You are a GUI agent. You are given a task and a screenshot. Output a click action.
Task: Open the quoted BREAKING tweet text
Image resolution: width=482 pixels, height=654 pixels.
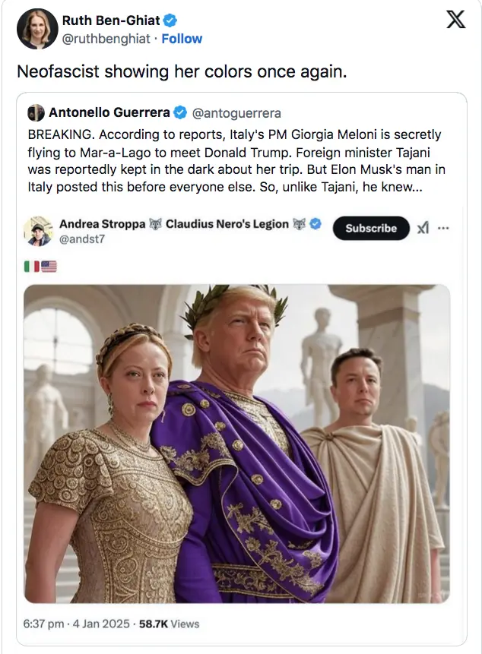point(236,160)
